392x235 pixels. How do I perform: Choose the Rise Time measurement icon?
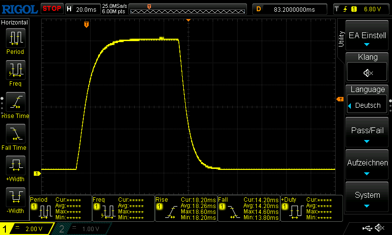tap(15, 102)
